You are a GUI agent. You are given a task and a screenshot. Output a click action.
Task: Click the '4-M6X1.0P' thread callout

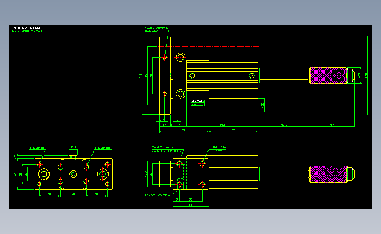[37, 148]
